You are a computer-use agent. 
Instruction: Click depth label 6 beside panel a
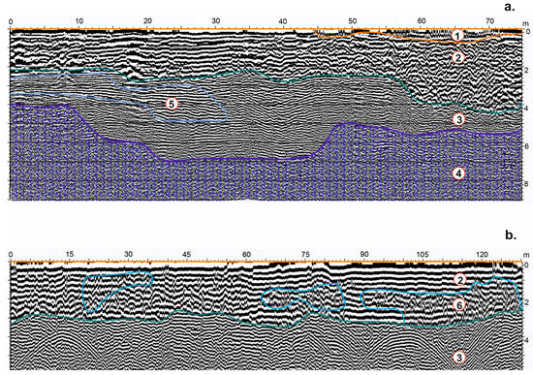point(527,146)
